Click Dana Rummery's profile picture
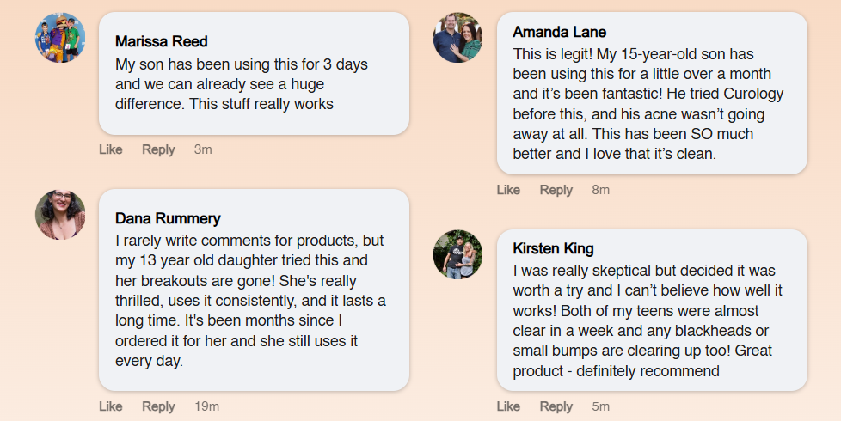Screen dimensions: 841x421 tap(60, 215)
